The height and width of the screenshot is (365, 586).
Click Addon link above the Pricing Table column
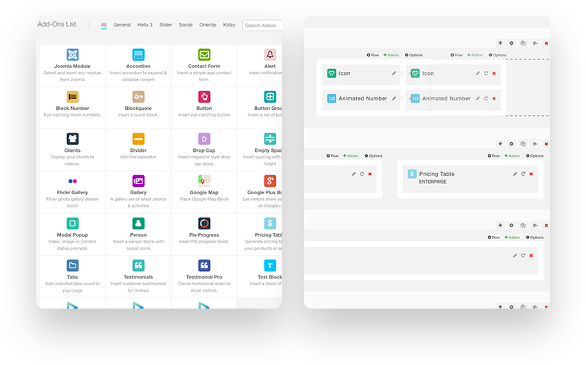pos(513,156)
